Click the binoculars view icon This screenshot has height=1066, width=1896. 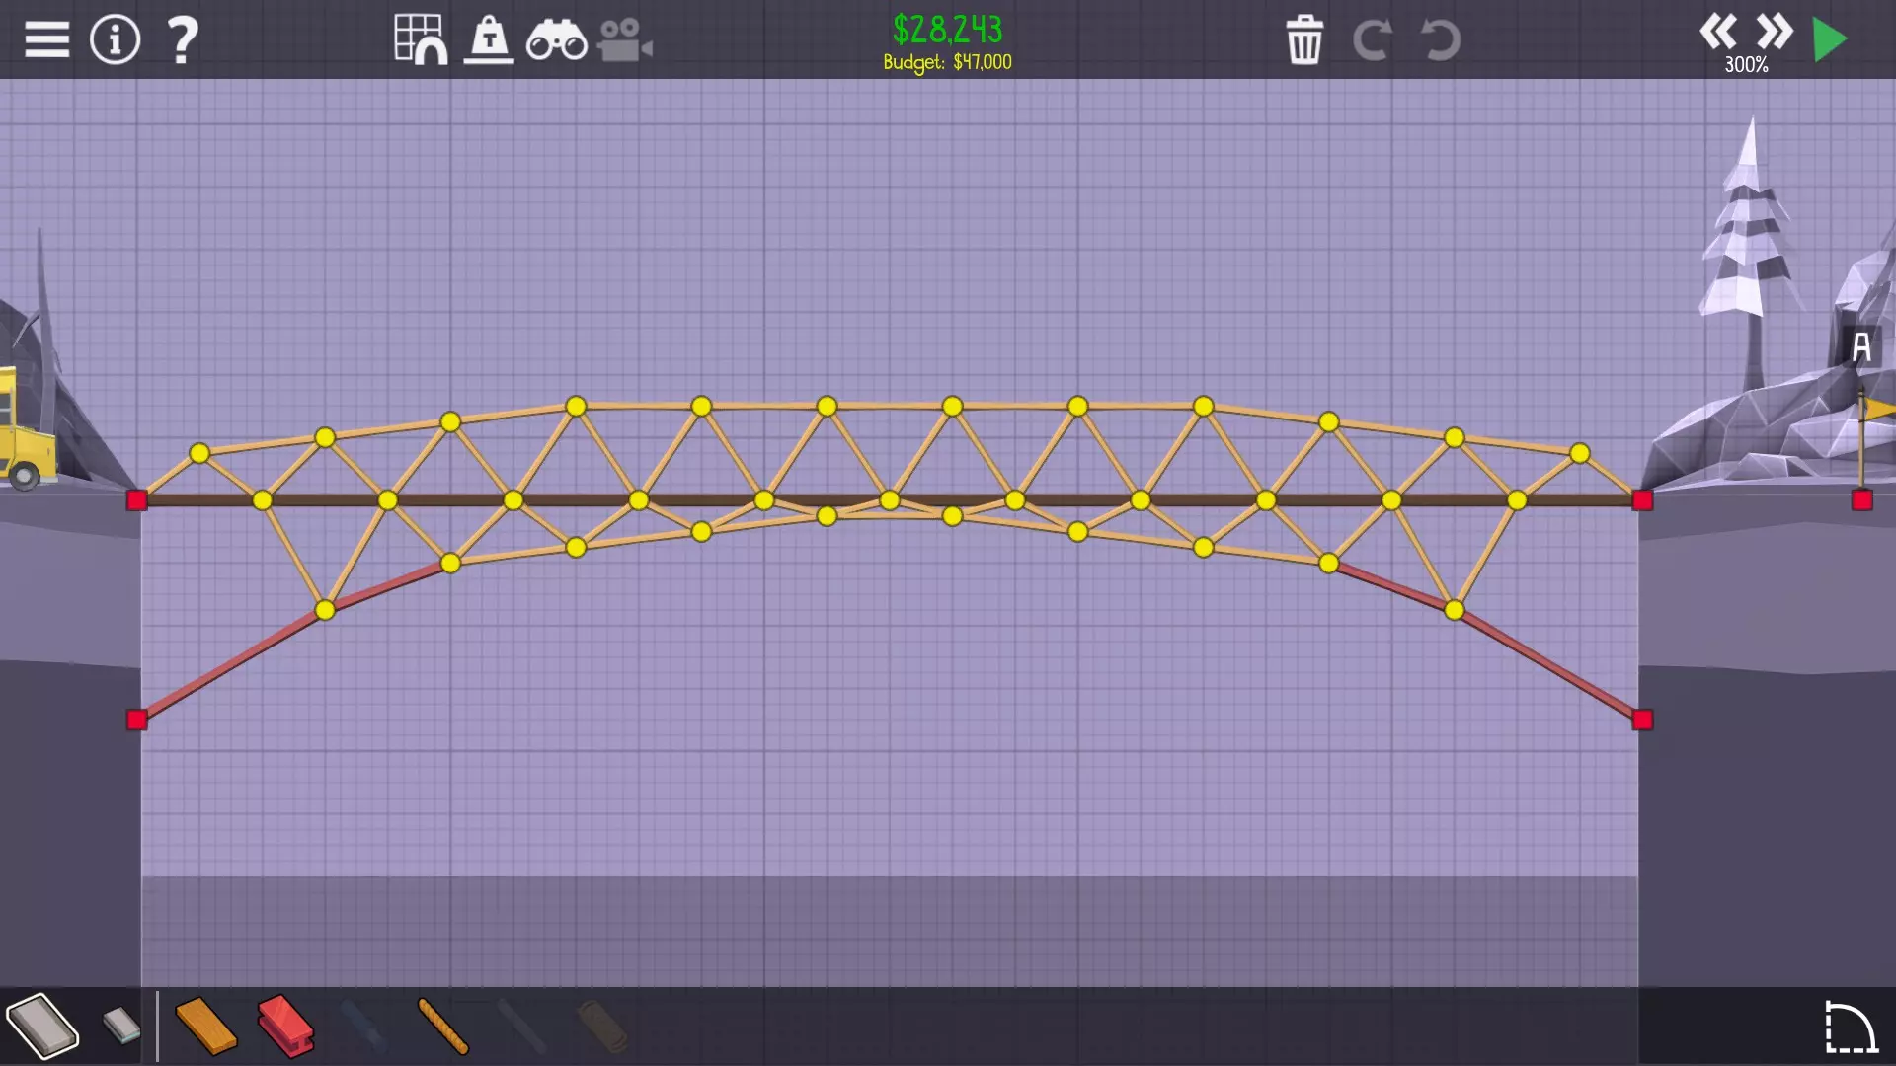[556, 40]
